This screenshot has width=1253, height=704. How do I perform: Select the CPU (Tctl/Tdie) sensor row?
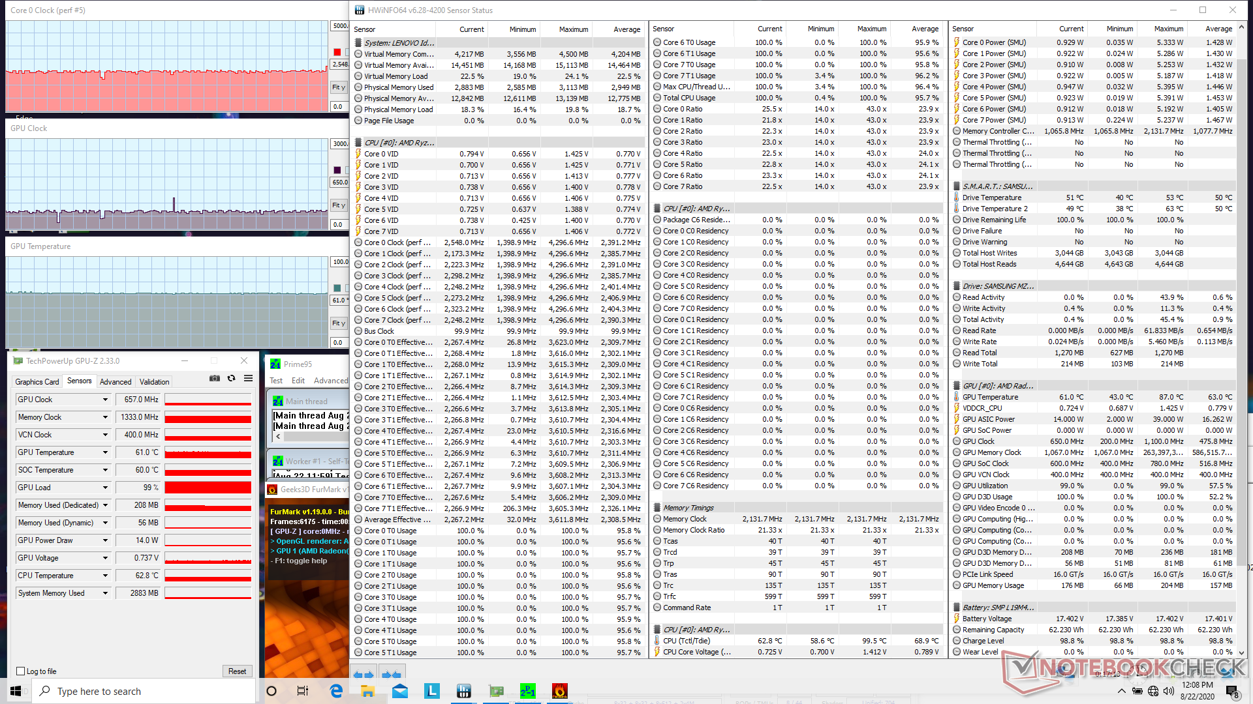(x=797, y=641)
